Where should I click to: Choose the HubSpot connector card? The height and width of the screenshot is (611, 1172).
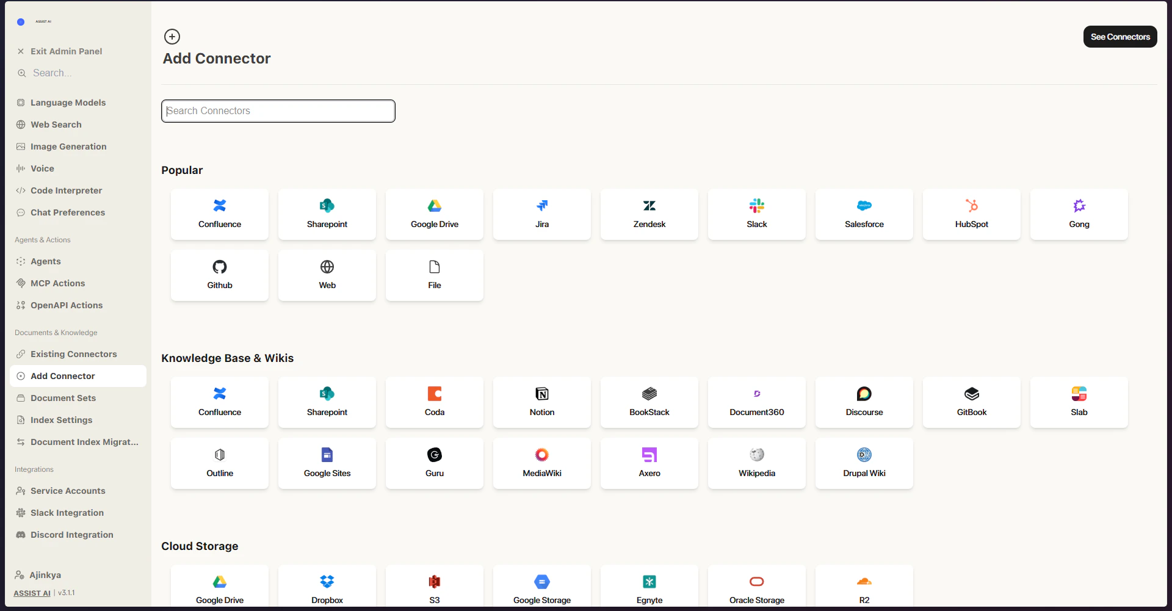972,214
